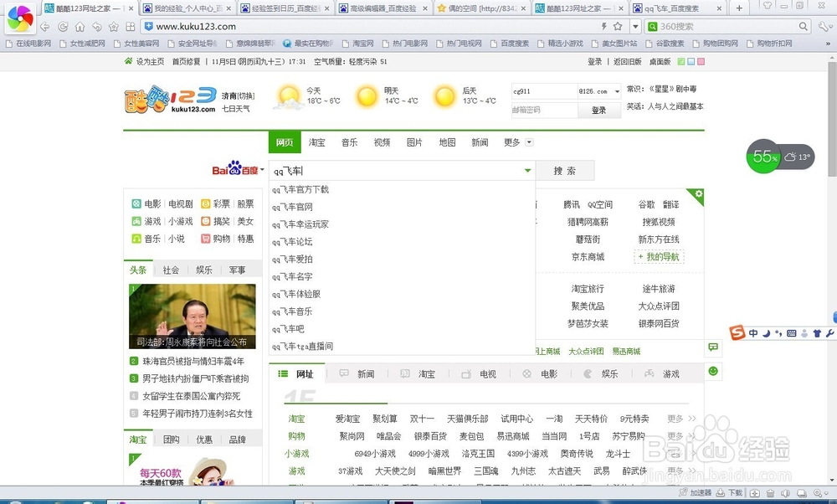The height and width of the screenshot is (504, 837).
Task: Toggle Sogou moon half-width icon
Action: pos(766,333)
